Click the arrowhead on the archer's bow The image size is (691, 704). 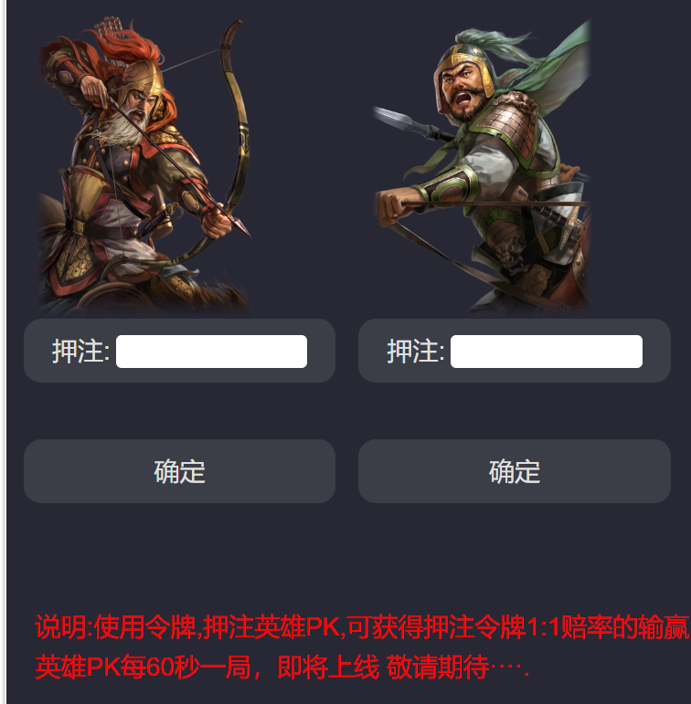240,226
